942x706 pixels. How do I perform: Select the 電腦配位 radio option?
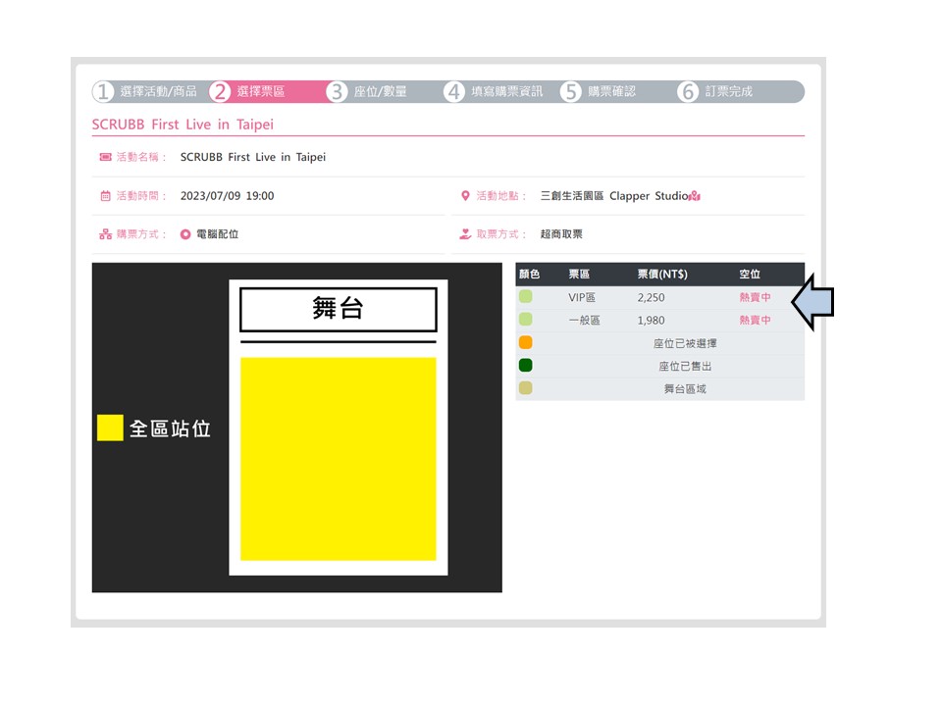(x=185, y=234)
